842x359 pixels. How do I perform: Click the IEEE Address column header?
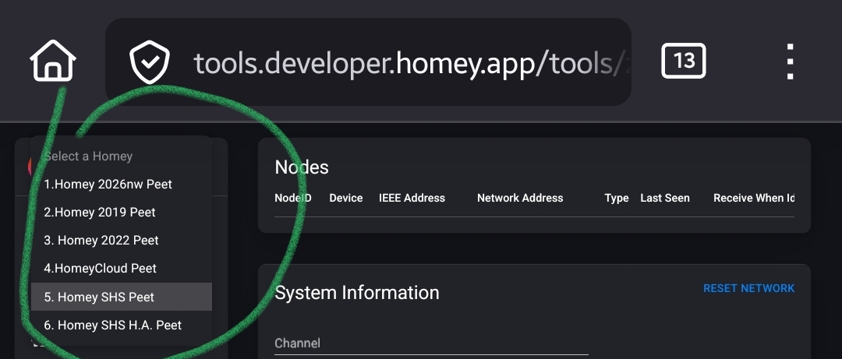pyautogui.click(x=412, y=198)
